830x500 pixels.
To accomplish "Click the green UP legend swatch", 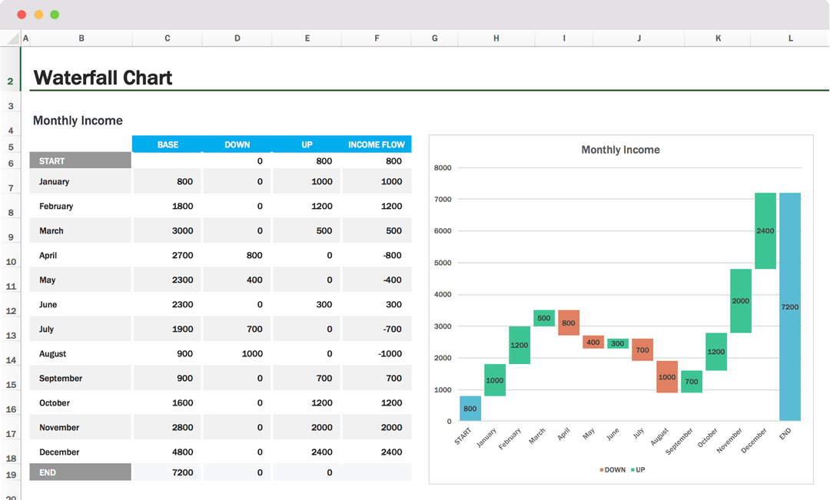I will 632,469.
